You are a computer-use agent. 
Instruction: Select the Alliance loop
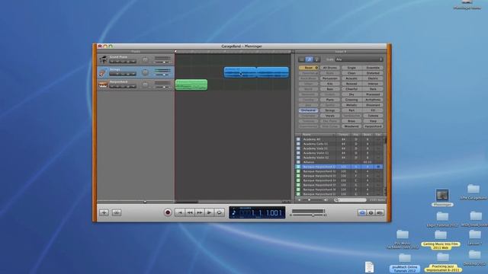(x=339, y=162)
